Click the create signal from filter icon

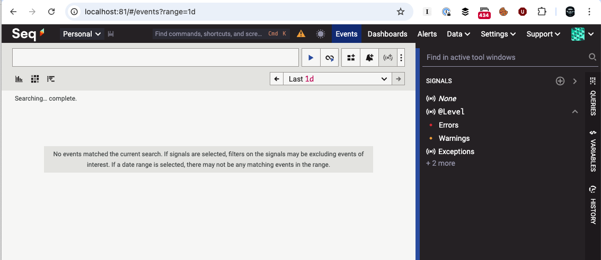tap(387, 58)
